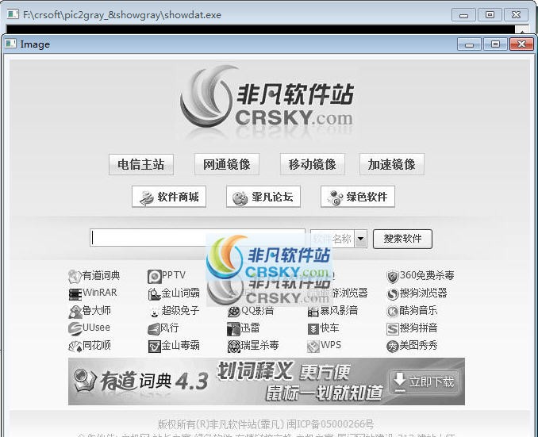Open the 软件名称 dropdown arrow
This screenshot has height=437, width=538.
(x=360, y=239)
